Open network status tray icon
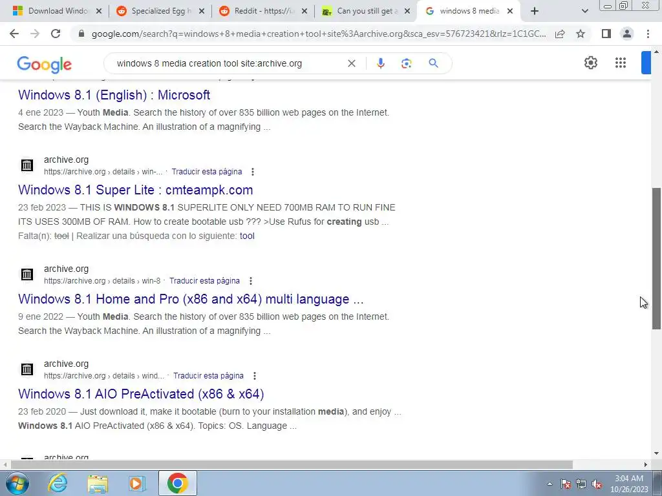The width and height of the screenshot is (662, 496). 581,484
